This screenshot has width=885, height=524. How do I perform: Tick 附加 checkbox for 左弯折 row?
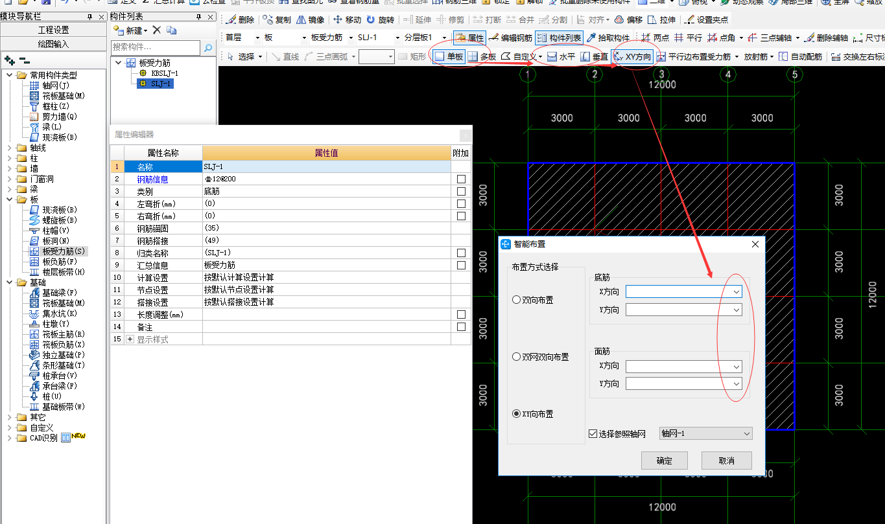coord(461,204)
